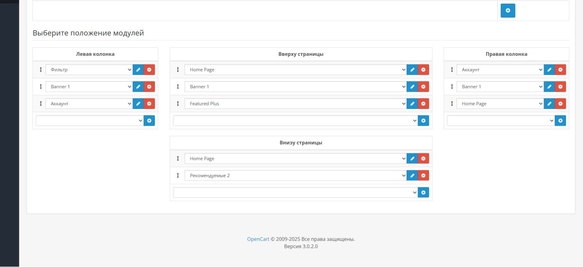Open the OpenCart footer link

click(258, 239)
